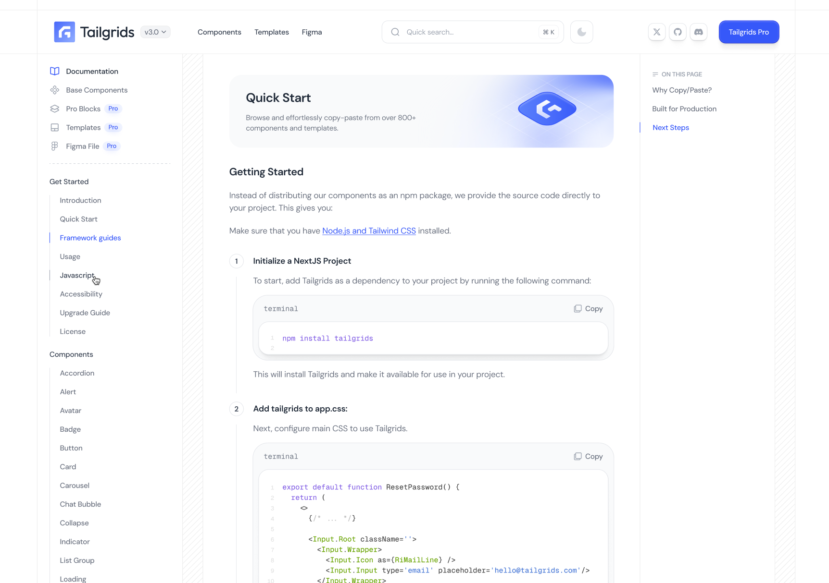Click the Tailgrids wordmark
This screenshot has width=829, height=583.
(107, 32)
